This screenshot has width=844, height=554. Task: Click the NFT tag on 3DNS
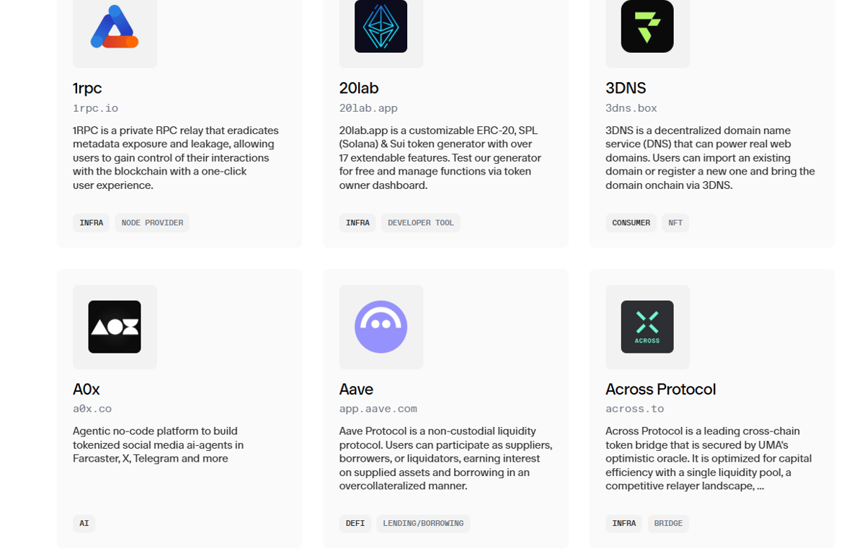[675, 222]
